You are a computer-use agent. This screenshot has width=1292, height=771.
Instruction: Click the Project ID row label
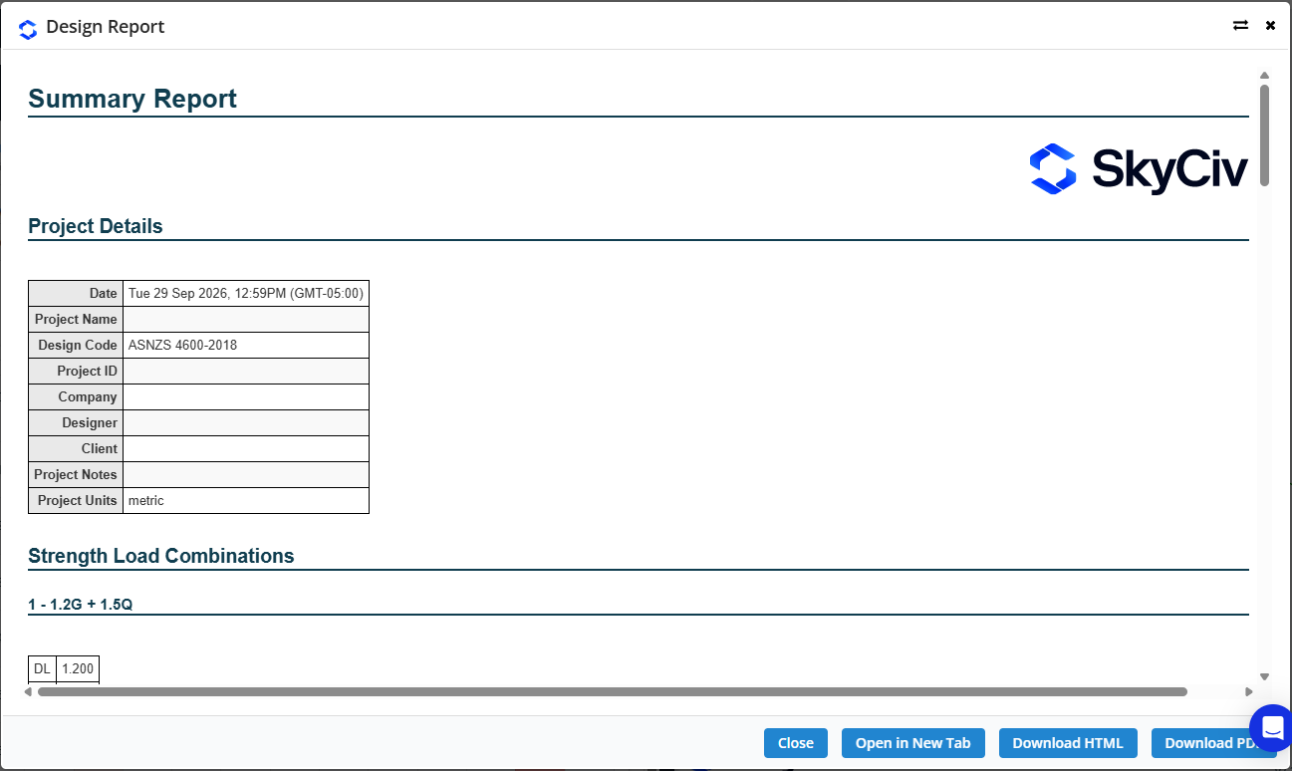[x=76, y=372]
